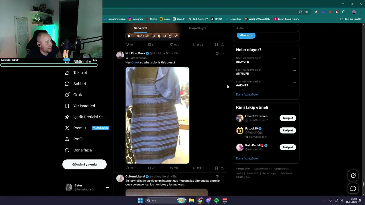Toggle captions on the video player
The height and width of the screenshot is (205, 365).
153,36
